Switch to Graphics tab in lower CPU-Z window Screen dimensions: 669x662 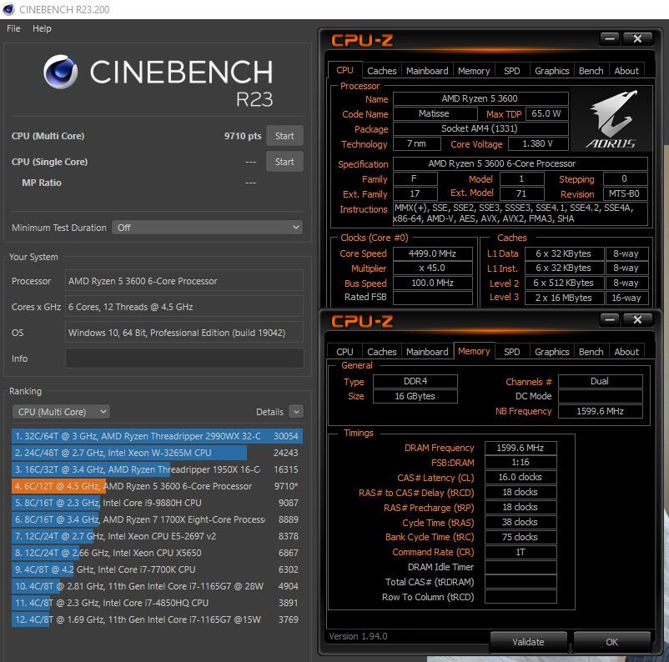coord(551,352)
